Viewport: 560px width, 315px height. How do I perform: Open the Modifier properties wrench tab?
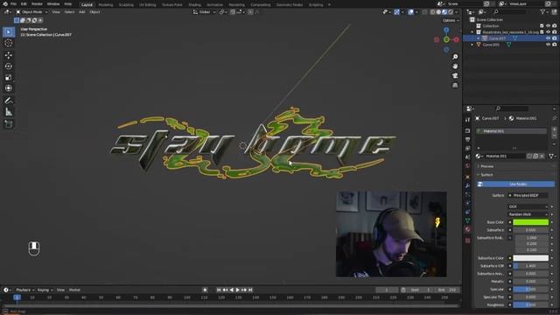pos(467,185)
